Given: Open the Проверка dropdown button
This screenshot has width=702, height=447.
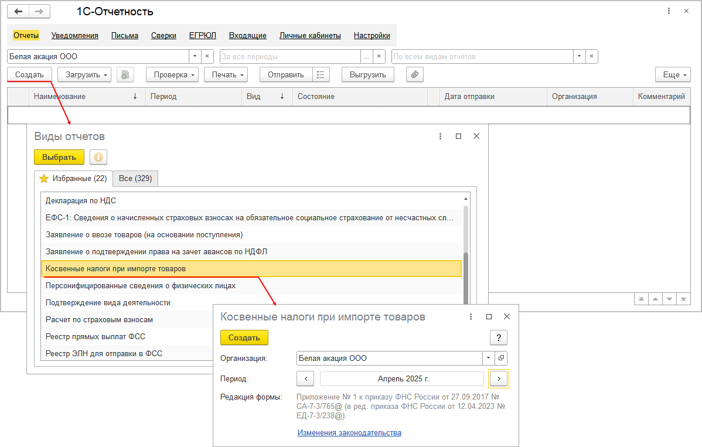Looking at the screenshot, I should (x=172, y=75).
